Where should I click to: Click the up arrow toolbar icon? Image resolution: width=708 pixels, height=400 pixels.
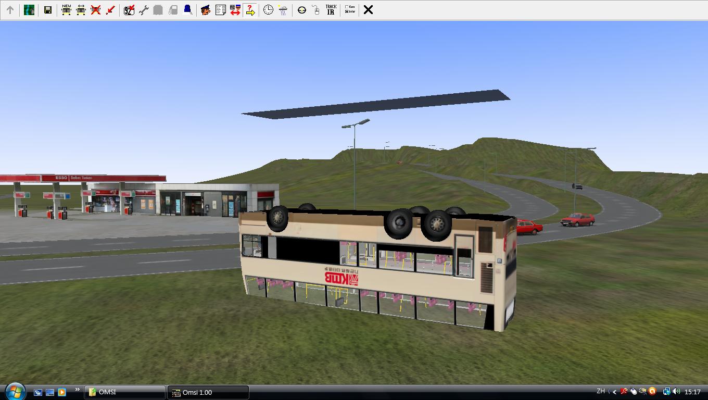click(10, 10)
